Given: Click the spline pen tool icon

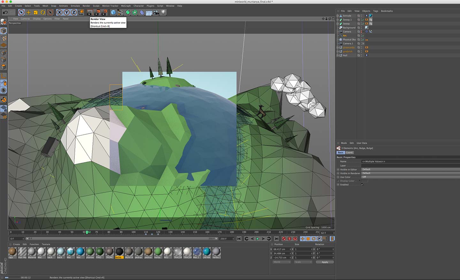Looking at the screenshot, I should pos(120,12).
